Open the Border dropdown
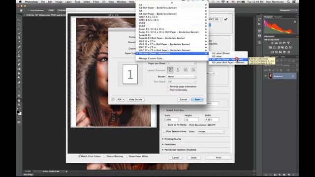This screenshot has width=315, height=177. [x=182, y=77]
